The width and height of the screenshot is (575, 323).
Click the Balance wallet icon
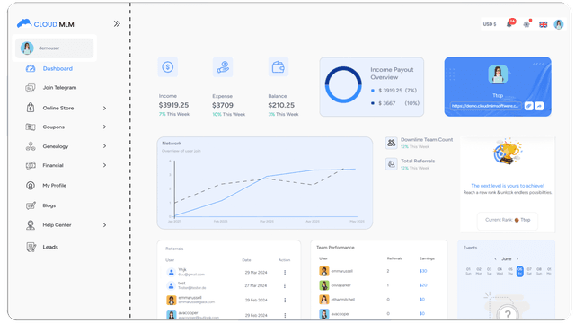278,67
